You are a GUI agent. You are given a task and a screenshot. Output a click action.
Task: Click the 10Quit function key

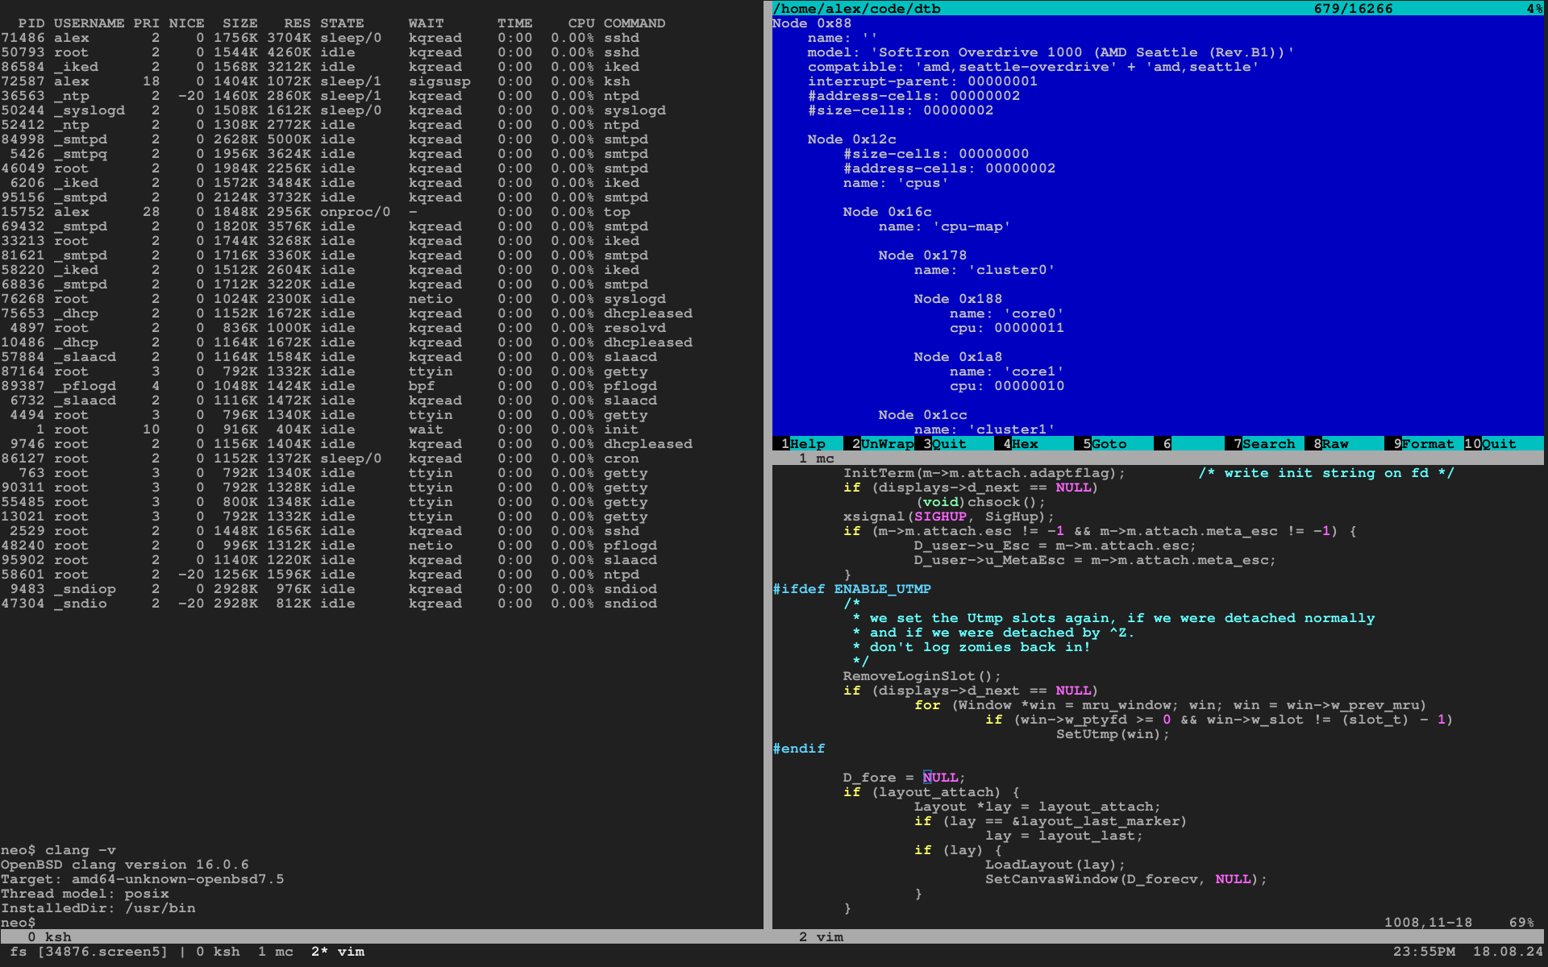click(1498, 444)
